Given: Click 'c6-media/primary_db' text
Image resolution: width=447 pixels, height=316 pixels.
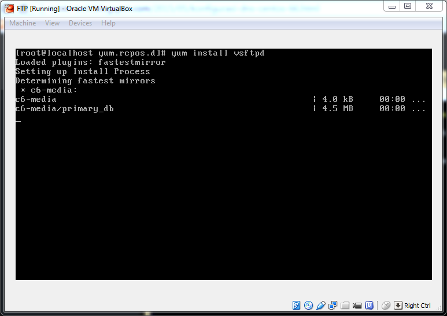Looking at the screenshot, I should pos(64,109).
